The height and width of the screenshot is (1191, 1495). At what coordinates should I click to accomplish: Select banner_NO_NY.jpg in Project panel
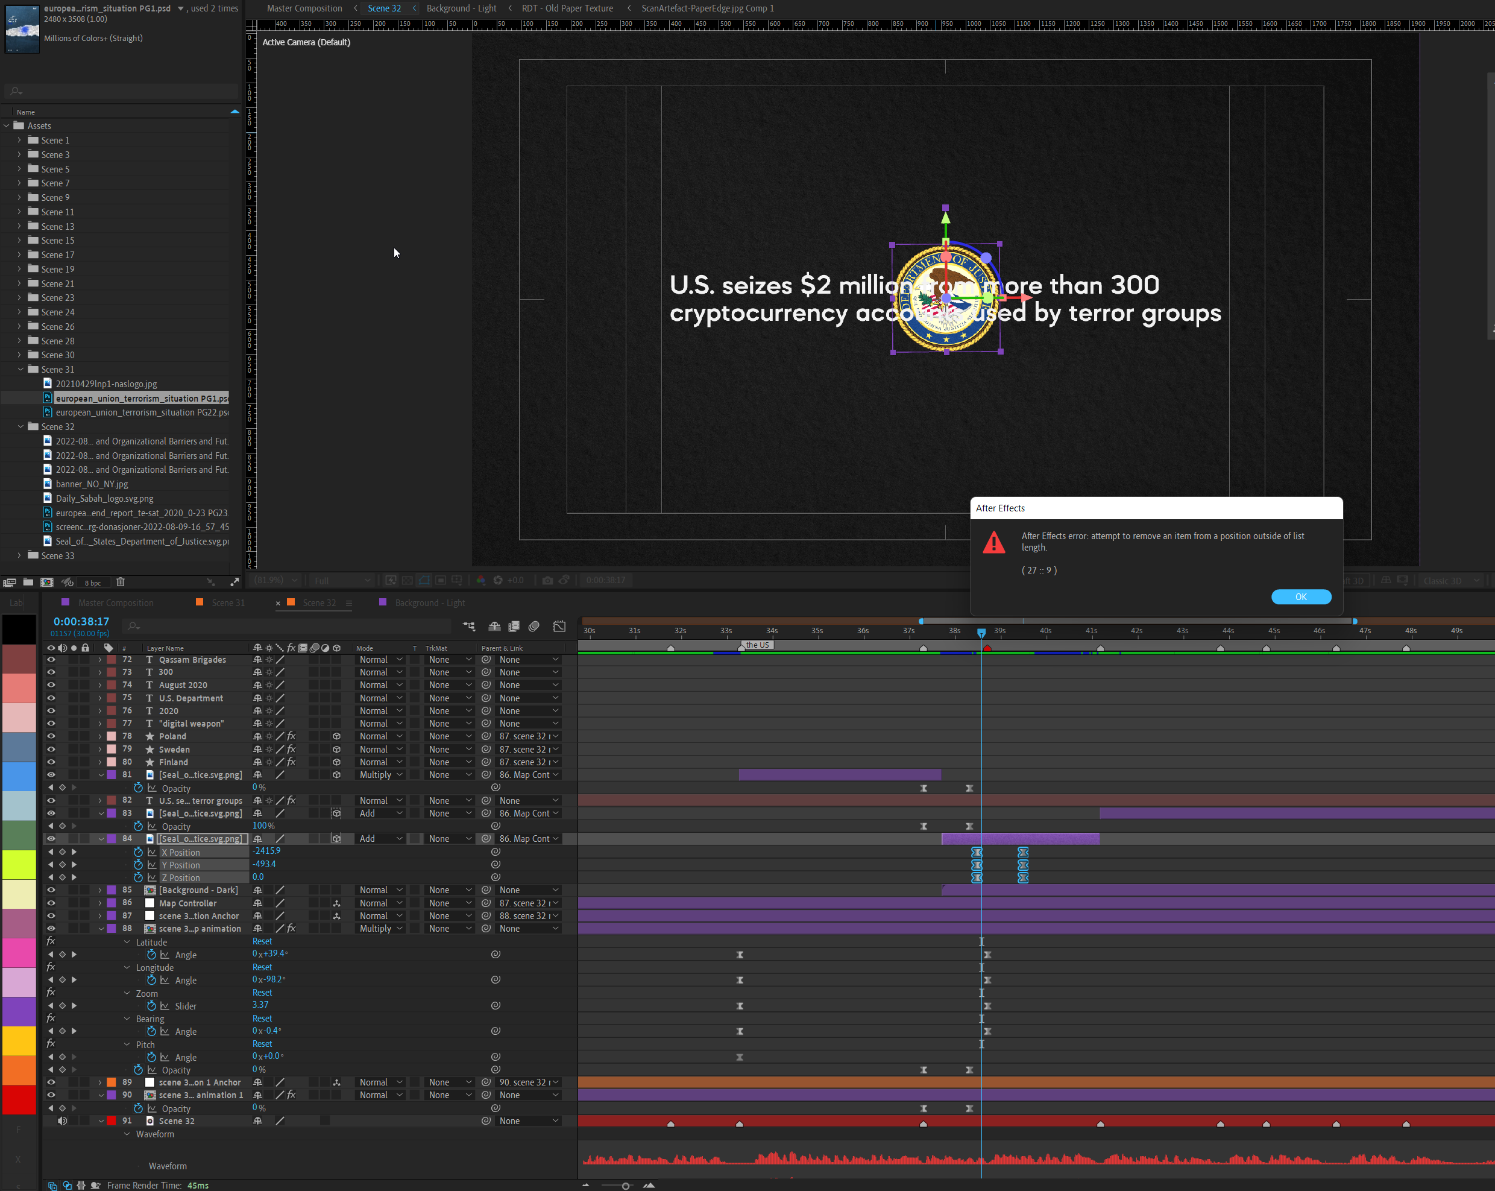[92, 484]
